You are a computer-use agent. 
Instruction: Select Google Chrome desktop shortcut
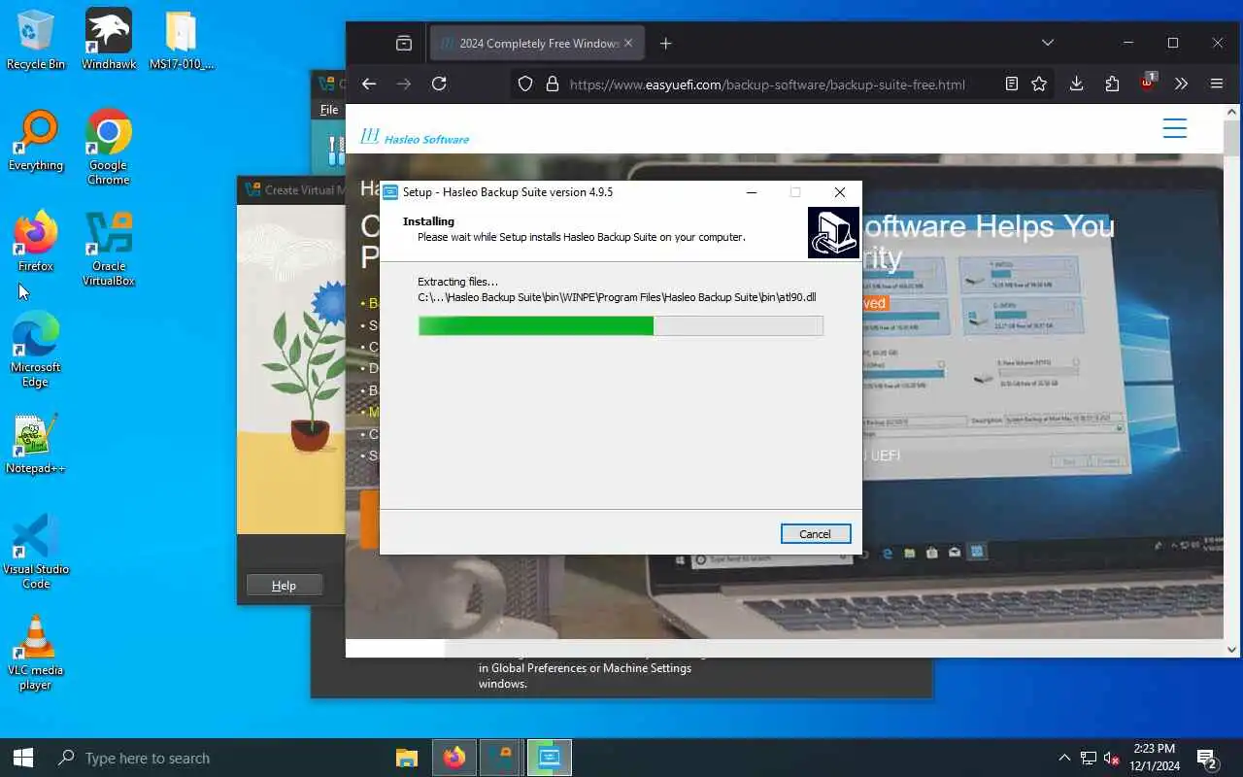[109, 148]
